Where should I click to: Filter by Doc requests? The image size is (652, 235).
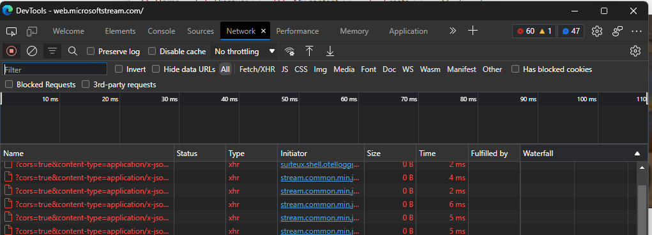pos(389,69)
